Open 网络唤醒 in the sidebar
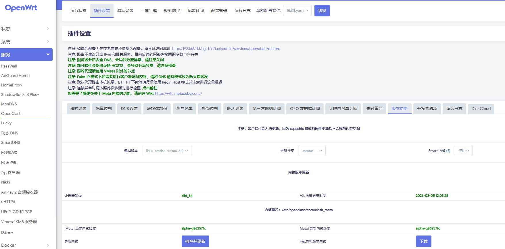This screenshot has width=505, height=249. coord(9,153)
